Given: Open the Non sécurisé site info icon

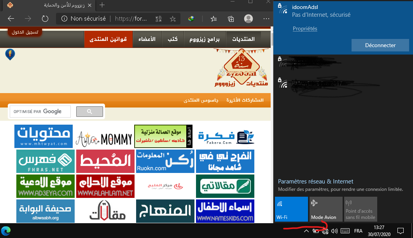Looking at the screenshot, I should click(x=64, y=19).
